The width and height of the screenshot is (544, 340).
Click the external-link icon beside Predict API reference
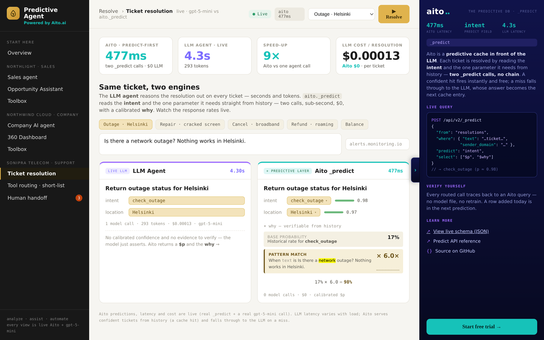tap(428, 241)
